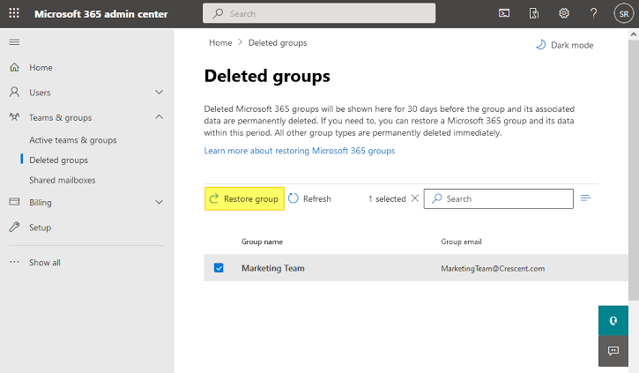Image resolution: width=639 pixels, height=373 pixels.
Task: Uncheck the Marketing Team checkbox
Action: (x=219, y=268)
